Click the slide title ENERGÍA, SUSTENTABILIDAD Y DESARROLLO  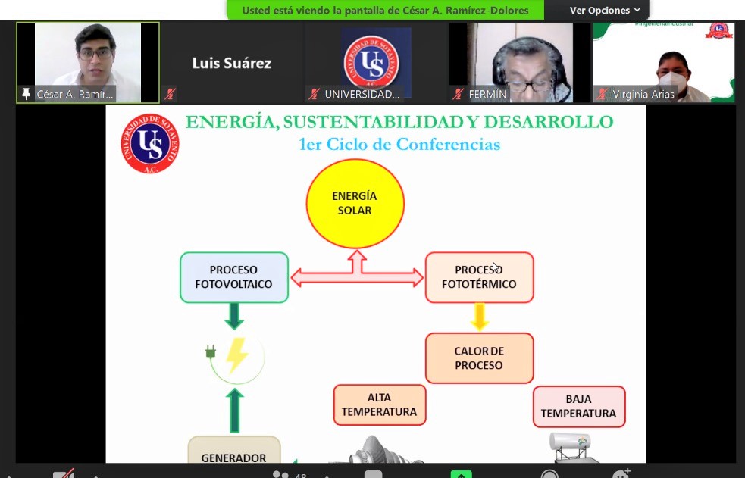point(399,121)
